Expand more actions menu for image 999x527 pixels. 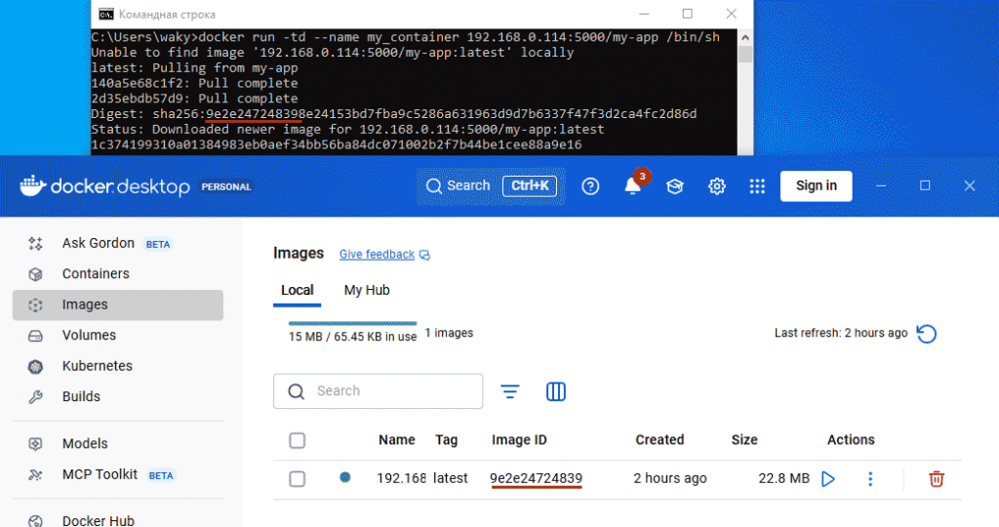coord(871,479)
